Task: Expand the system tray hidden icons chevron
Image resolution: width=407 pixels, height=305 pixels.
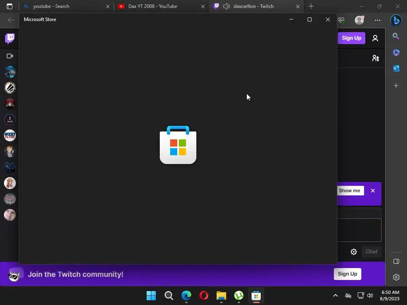Action: point(335,295)
